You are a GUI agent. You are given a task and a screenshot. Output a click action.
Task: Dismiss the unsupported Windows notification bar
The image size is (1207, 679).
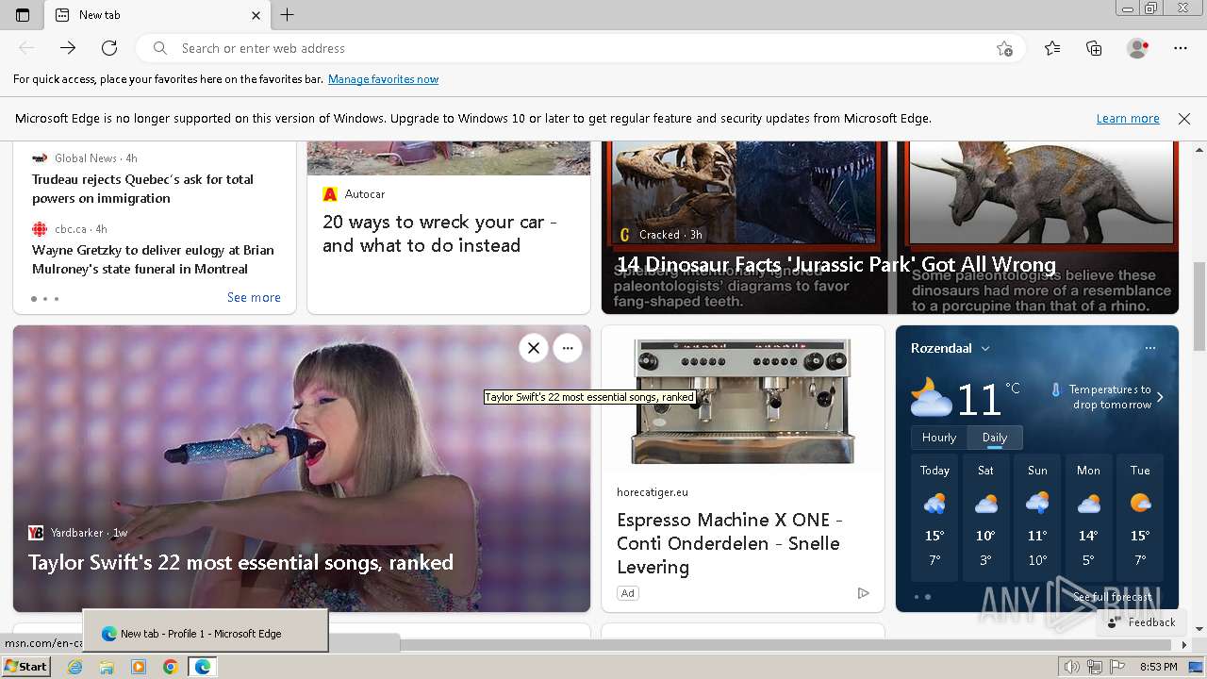1184,119
